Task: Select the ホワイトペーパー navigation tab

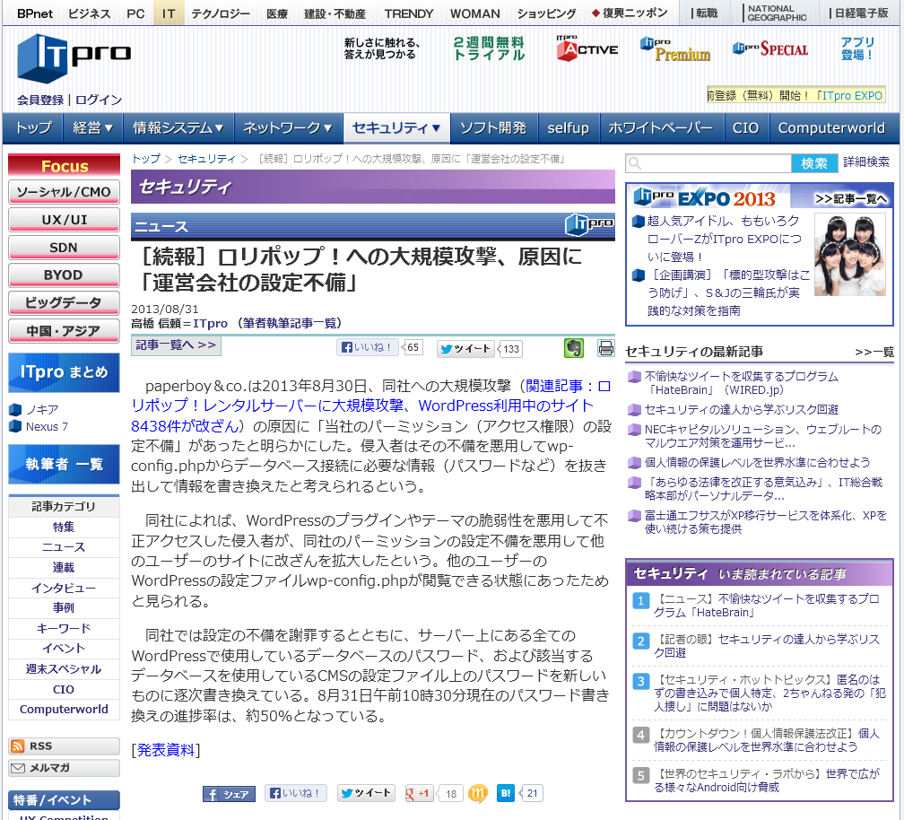Action: 660,128
